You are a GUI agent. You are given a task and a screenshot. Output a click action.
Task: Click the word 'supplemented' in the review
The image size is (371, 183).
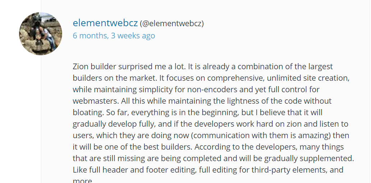pos(330,158)
